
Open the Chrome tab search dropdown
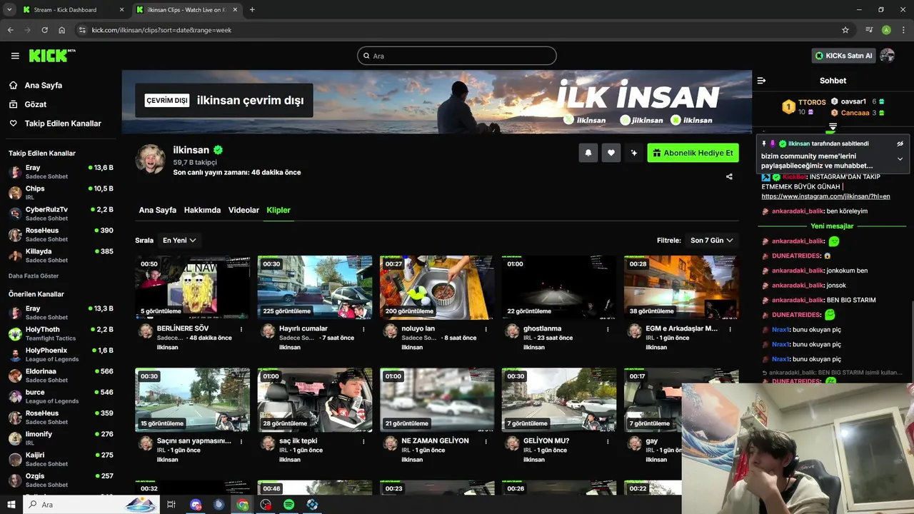(9, 10)
